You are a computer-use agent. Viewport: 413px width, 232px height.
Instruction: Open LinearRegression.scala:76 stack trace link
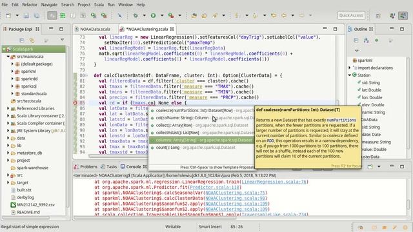point(274,182)
